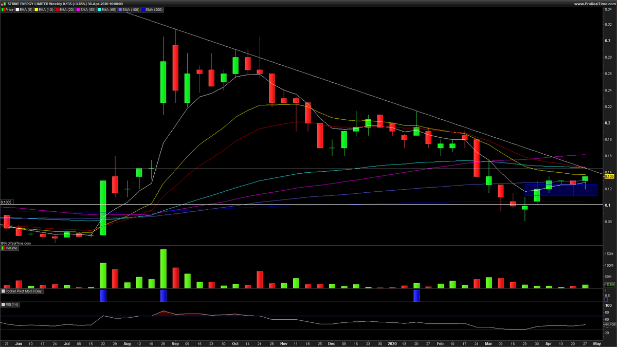Image resolution: width=617 pixels, height=347 pixels.
Task: Click the 0.135 current price tag
Action: click(x=609, y=176)
